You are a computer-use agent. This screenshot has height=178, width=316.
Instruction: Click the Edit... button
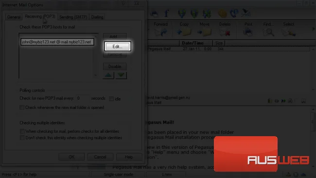118,47
